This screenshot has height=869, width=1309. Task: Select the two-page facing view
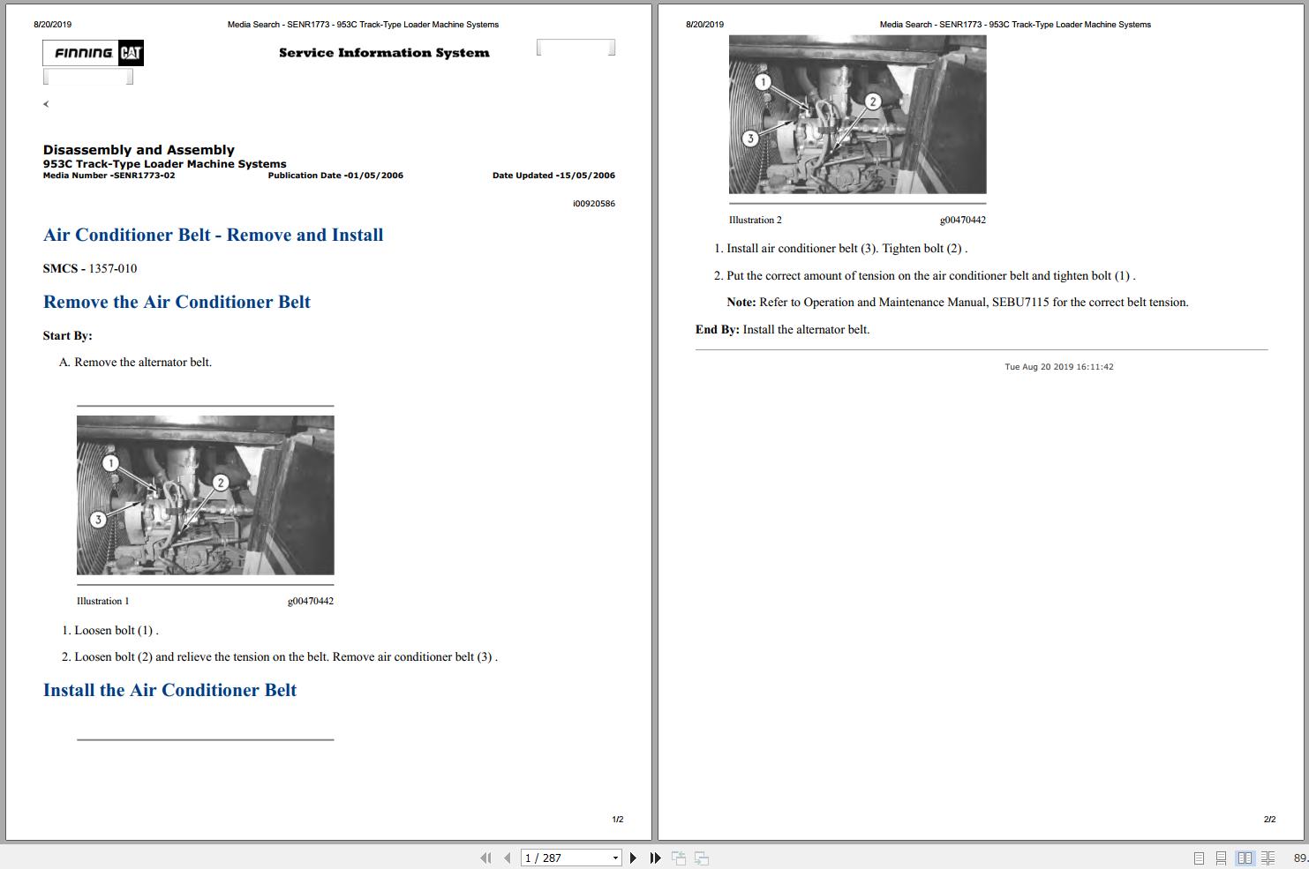(1245, 858)
